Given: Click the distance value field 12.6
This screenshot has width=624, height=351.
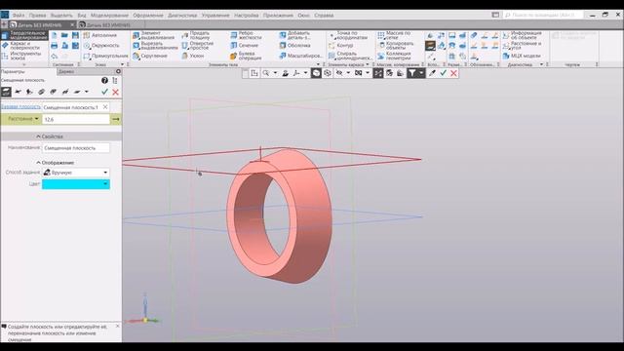Looking at the screenshot, I should point(76,119).
